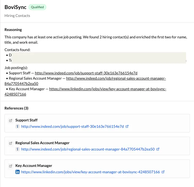This screenshot has height=187, width=194.
Task: Open external link icon after support-staff reference URL
Action: click(x=127, y=126)
